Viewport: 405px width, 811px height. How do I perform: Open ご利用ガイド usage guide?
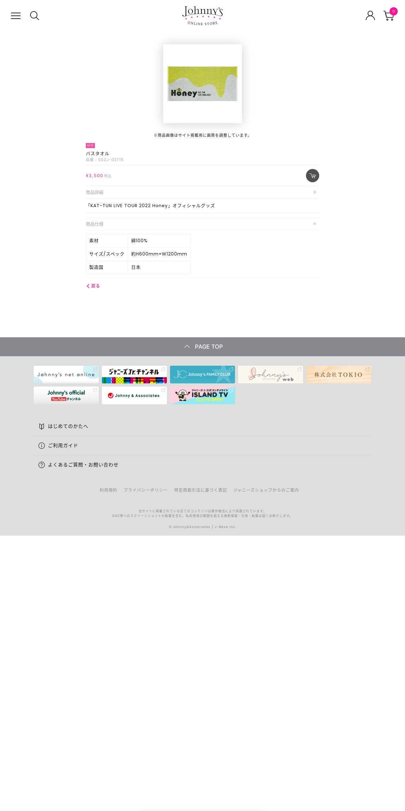click(x=202, y=446)
